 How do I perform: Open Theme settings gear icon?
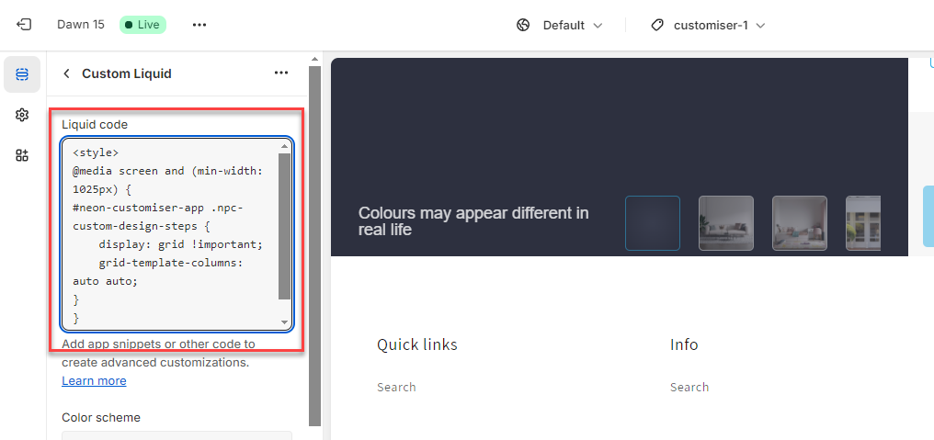tap(22, 115)
